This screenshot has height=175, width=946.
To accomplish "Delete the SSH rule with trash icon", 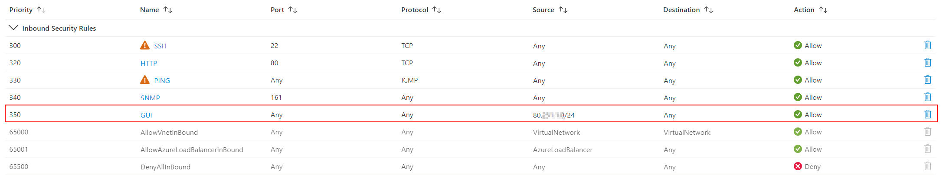I will tap(927, 45).
